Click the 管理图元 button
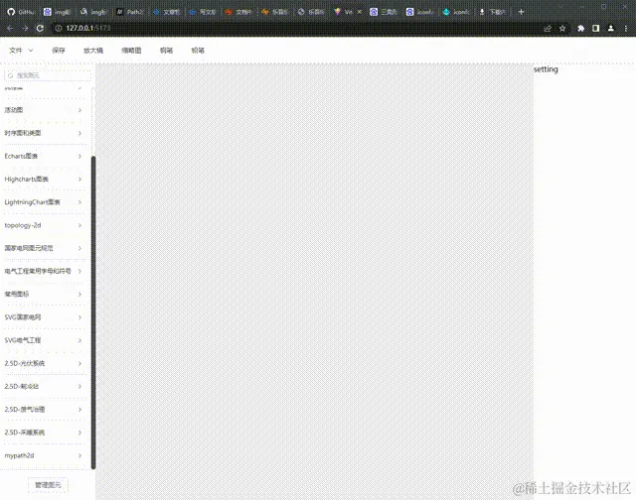Viewport: 636px width, 500px height. pyautogui.click(x=48, y=485)
